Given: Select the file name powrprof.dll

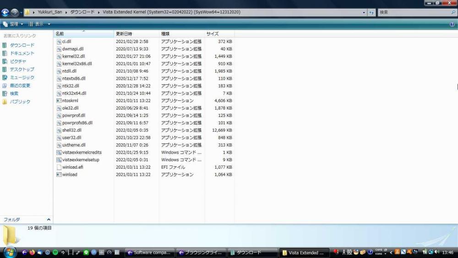Looking at the screenshot, I should click(74, 115).
